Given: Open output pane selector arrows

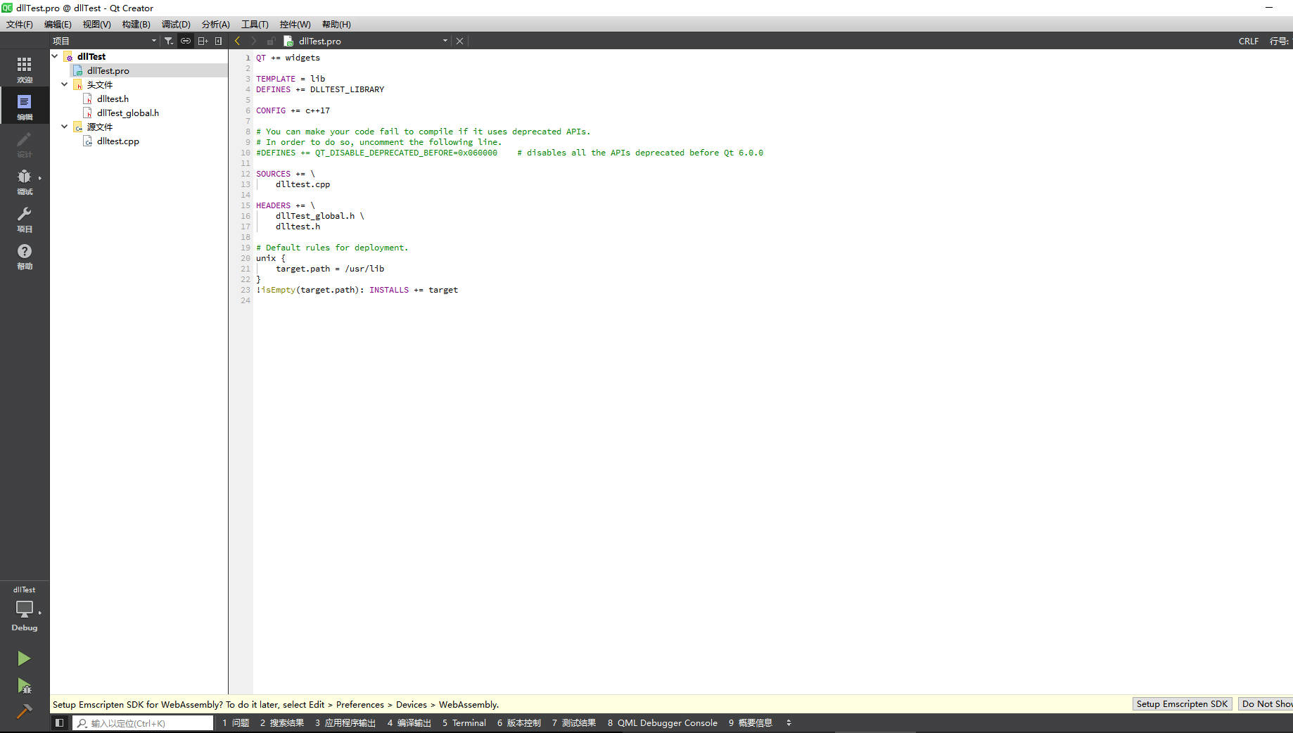Looking at the screenshot, I should tap(789, 722).
